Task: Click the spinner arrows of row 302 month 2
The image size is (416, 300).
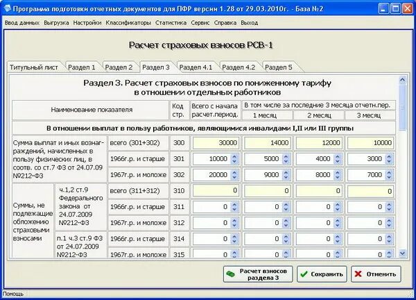Action: coord(337,175)
